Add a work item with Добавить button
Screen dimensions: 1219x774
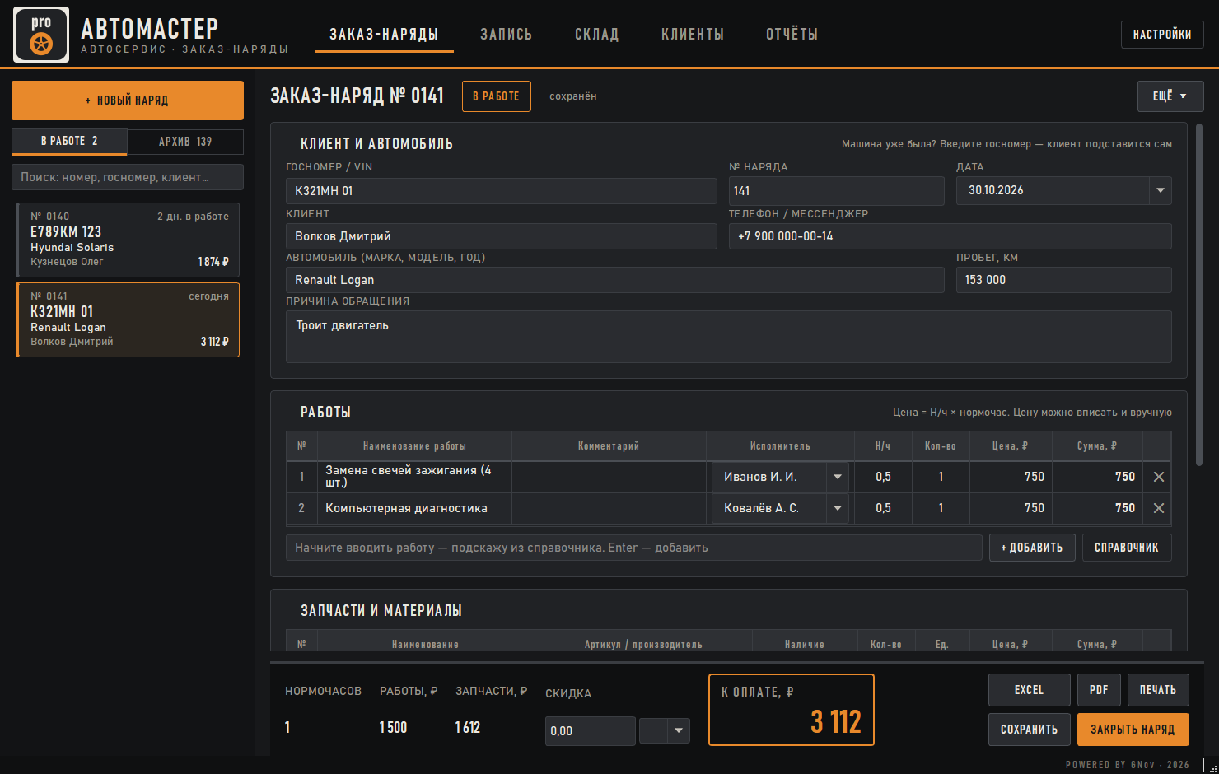pos(1032,548)
